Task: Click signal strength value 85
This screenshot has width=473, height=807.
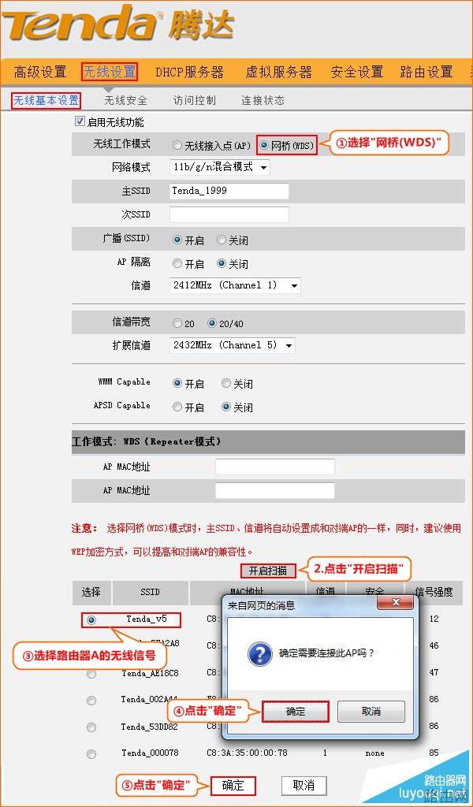Action: click(434, 753)
